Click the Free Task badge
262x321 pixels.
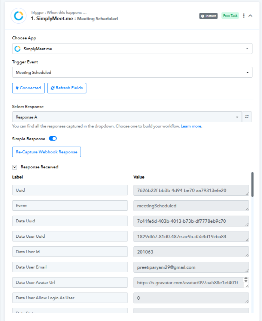[230, 16]
